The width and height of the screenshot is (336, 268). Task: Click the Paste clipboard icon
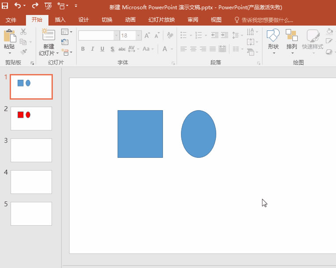pos(9,36)
